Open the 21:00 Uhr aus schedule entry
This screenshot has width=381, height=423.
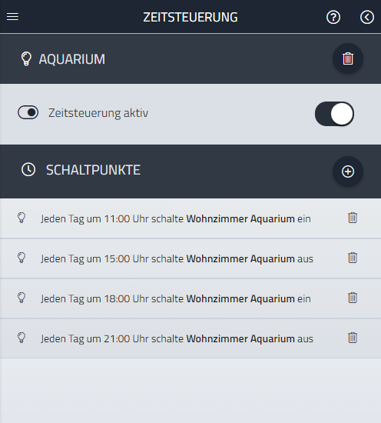click(x=190, y=338)
